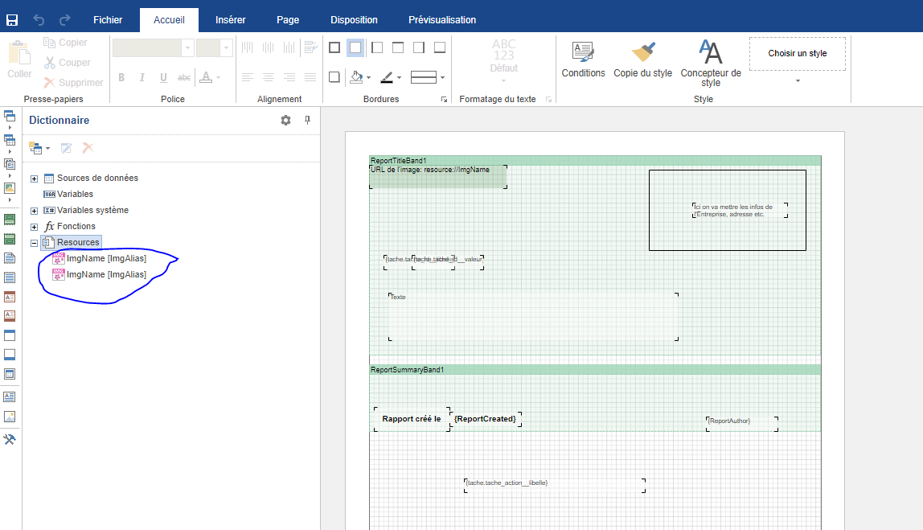Image resolution: width=923 pixels, height=530 pixels.
Task: Select the Resources tree item
Action: [72, 242]
